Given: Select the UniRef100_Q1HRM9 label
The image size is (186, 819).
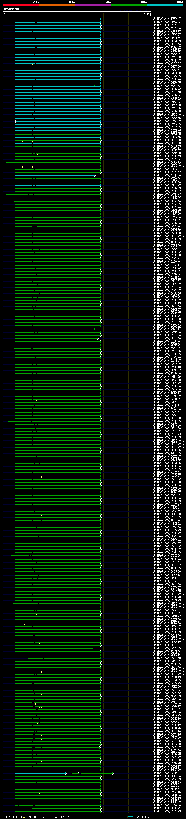Looking at the screenshot, I should click(x=167, y=396).
